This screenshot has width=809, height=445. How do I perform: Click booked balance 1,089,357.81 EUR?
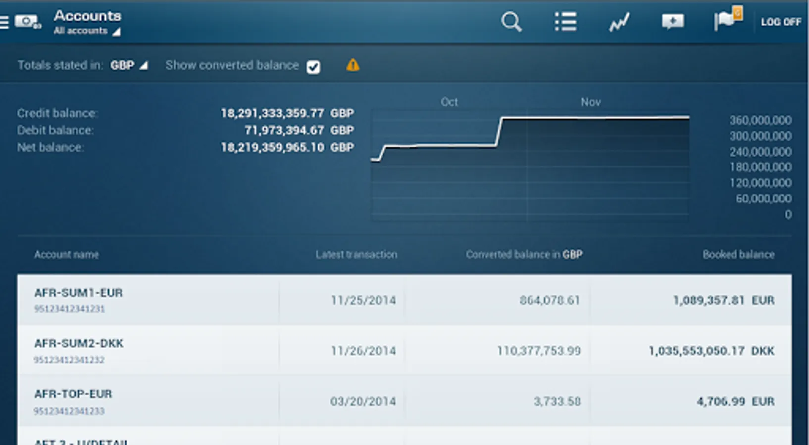click(x=723, y=300)
